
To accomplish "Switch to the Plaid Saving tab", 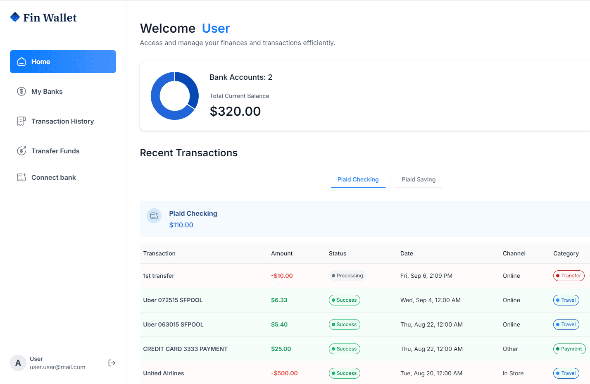I will click(419, 179).
